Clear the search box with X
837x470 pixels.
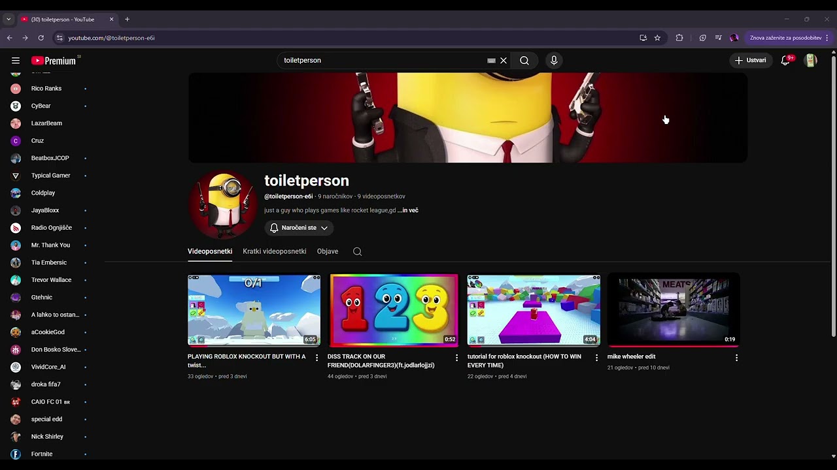click(x=504, y=61)
